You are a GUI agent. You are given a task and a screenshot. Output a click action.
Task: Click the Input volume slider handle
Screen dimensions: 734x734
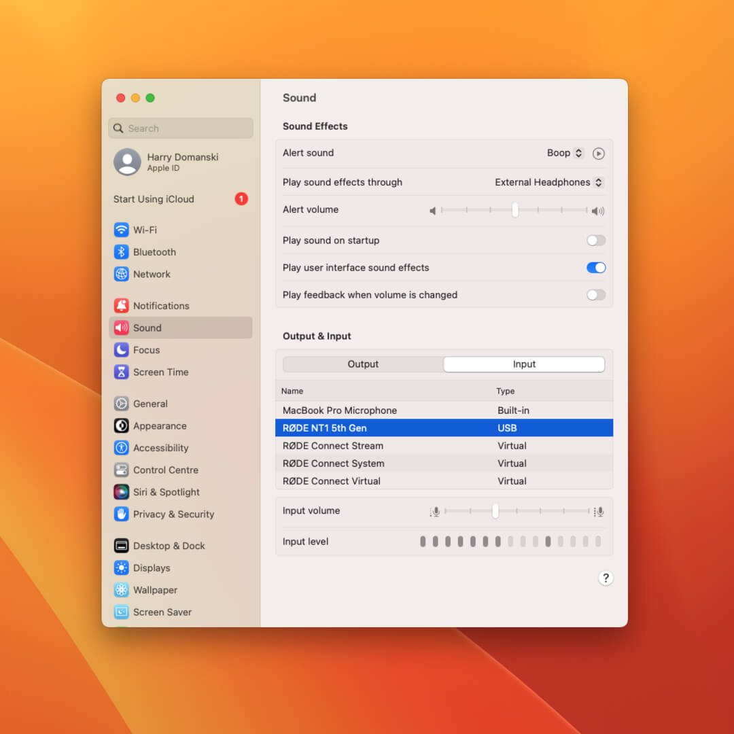click(x=495, y=511)
